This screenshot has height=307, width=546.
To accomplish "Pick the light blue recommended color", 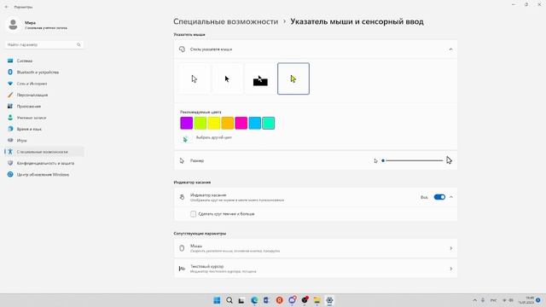I will [x=254, y=123].
